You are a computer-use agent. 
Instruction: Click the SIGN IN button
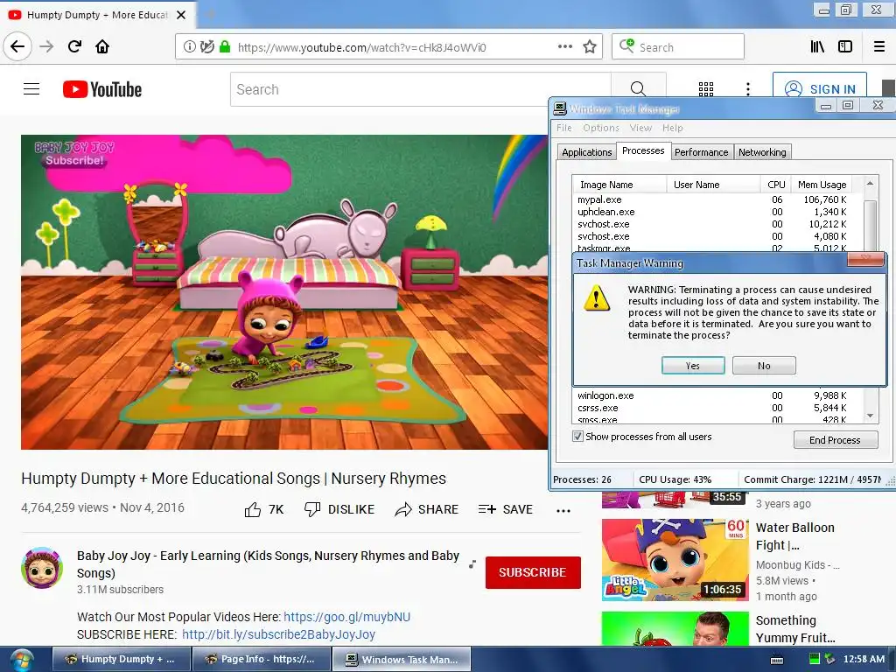[x=819, y=89]
